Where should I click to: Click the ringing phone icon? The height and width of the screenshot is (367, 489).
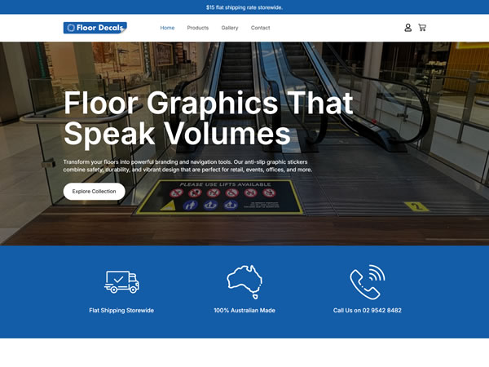tap(368, 282)
